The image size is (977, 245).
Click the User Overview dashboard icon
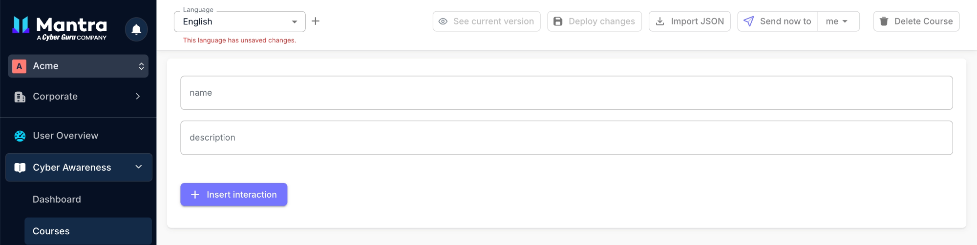[x=20, y=136]
